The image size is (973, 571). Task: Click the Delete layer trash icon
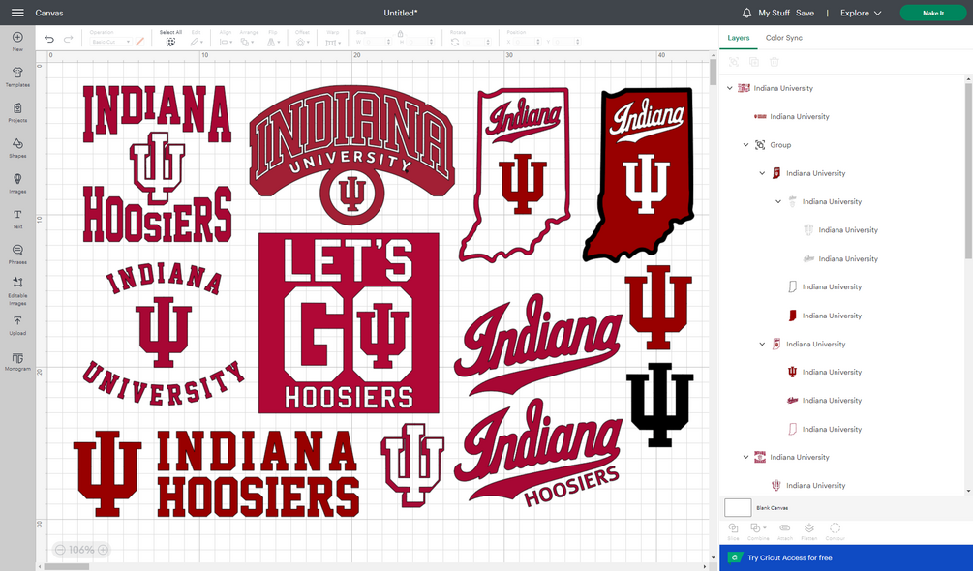coord(774,62)
